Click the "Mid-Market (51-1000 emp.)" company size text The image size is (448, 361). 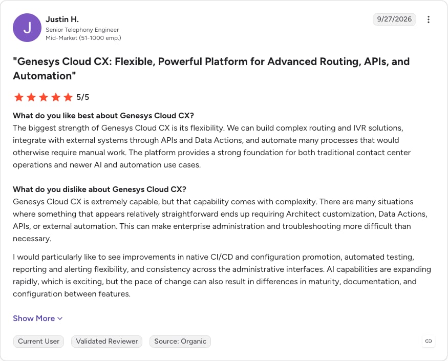click(x=83, y=38)
